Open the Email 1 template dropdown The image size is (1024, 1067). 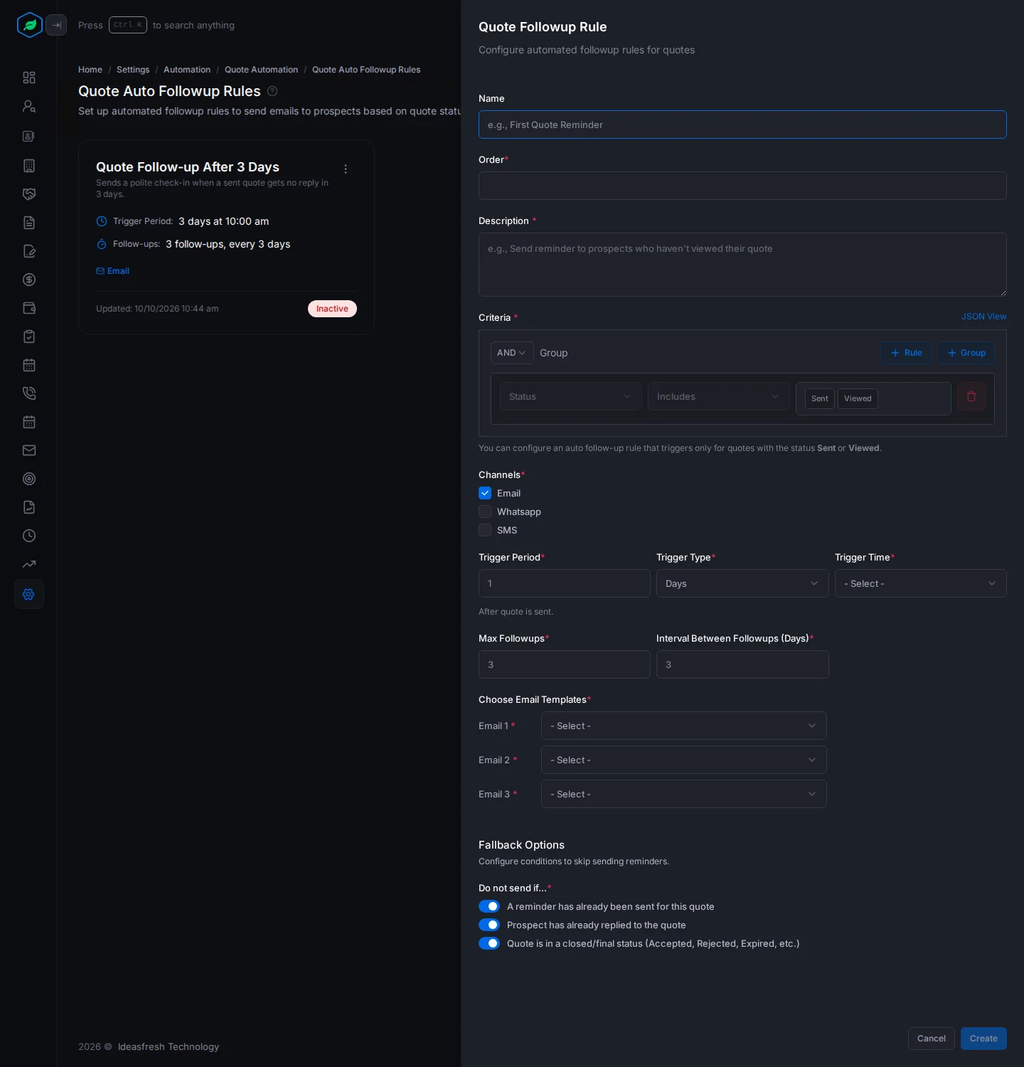click(684, 726)
